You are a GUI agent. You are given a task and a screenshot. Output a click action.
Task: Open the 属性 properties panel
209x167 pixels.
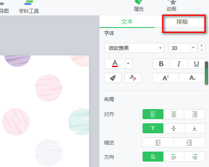coord(139,6)
